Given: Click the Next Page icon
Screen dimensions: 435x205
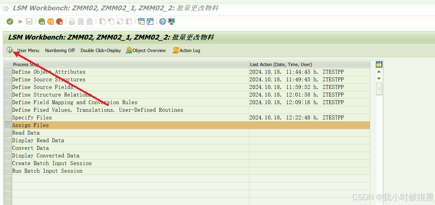Looking at the screenshot, I should tap(120, 21).
